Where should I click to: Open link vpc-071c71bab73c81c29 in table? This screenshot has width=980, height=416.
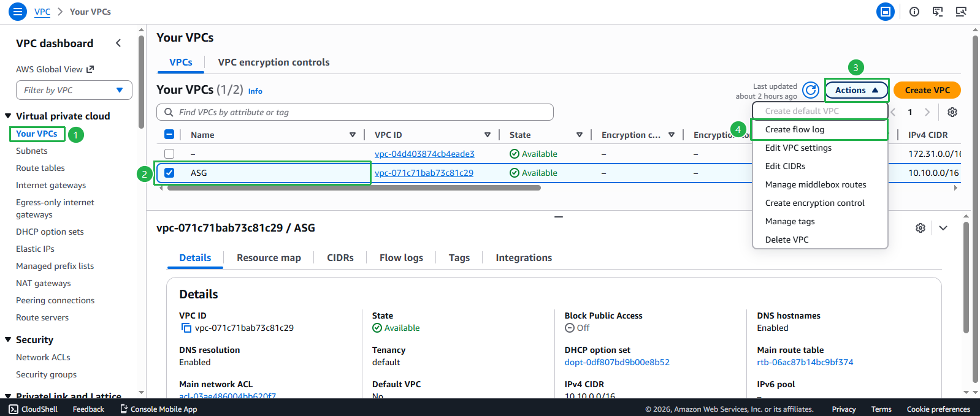424,173
